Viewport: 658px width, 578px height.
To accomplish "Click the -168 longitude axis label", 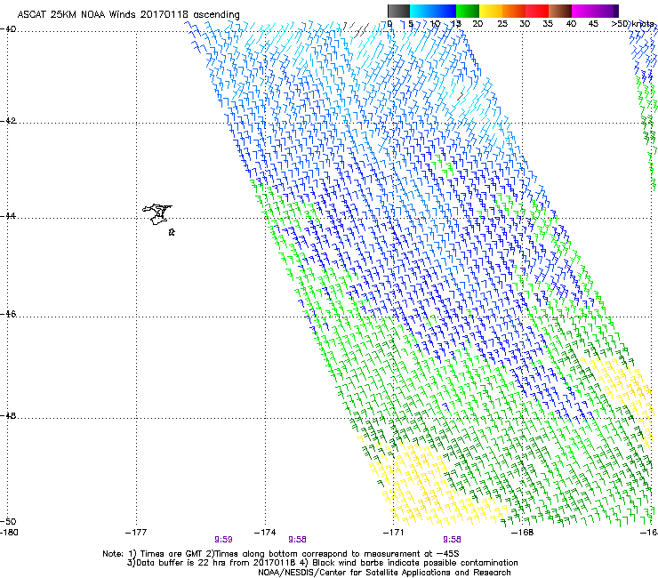I will click(x=523, y=533).
